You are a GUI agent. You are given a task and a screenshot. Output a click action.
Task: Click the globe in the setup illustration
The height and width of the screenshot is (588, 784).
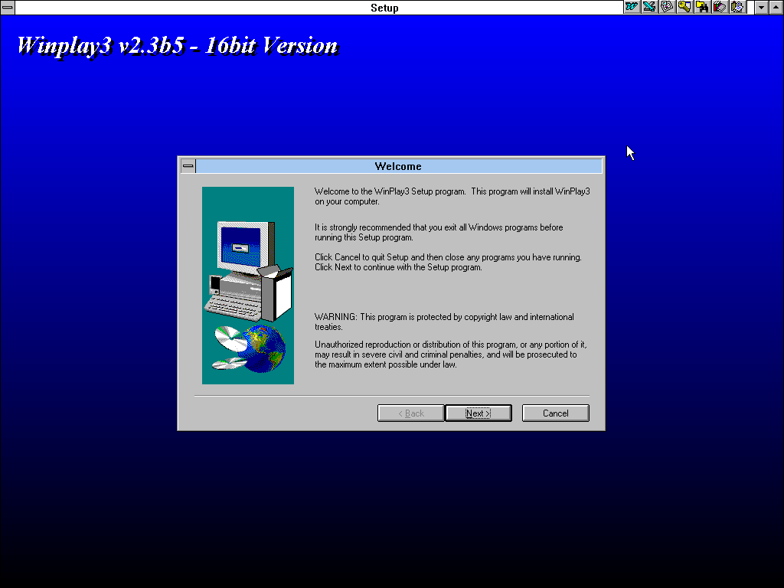click(264, 348)
